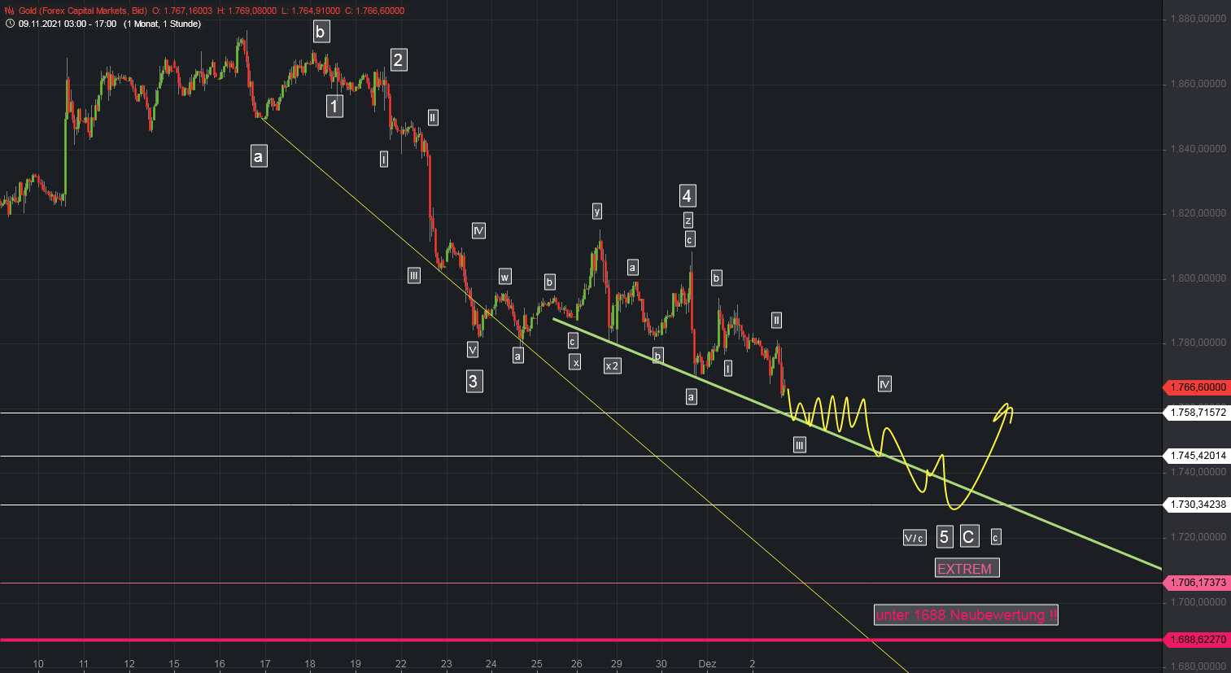Viewport: 1231px width, 673px height.
Task: Select the w wave label
Action: tap(504, 277)
